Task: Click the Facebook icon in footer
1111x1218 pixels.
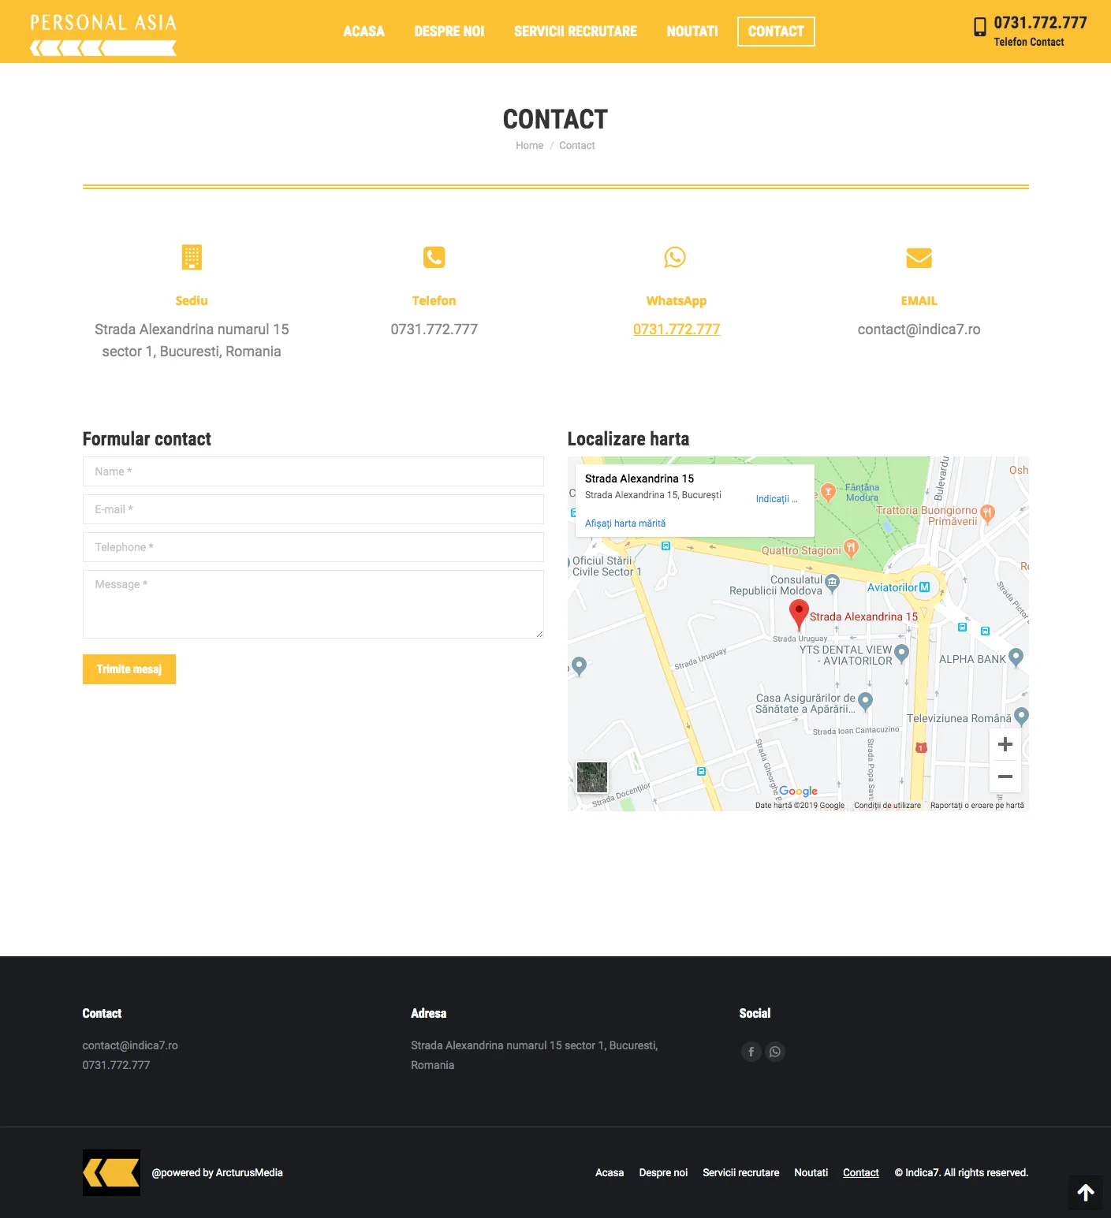Action: click(x=751, y=1052)
